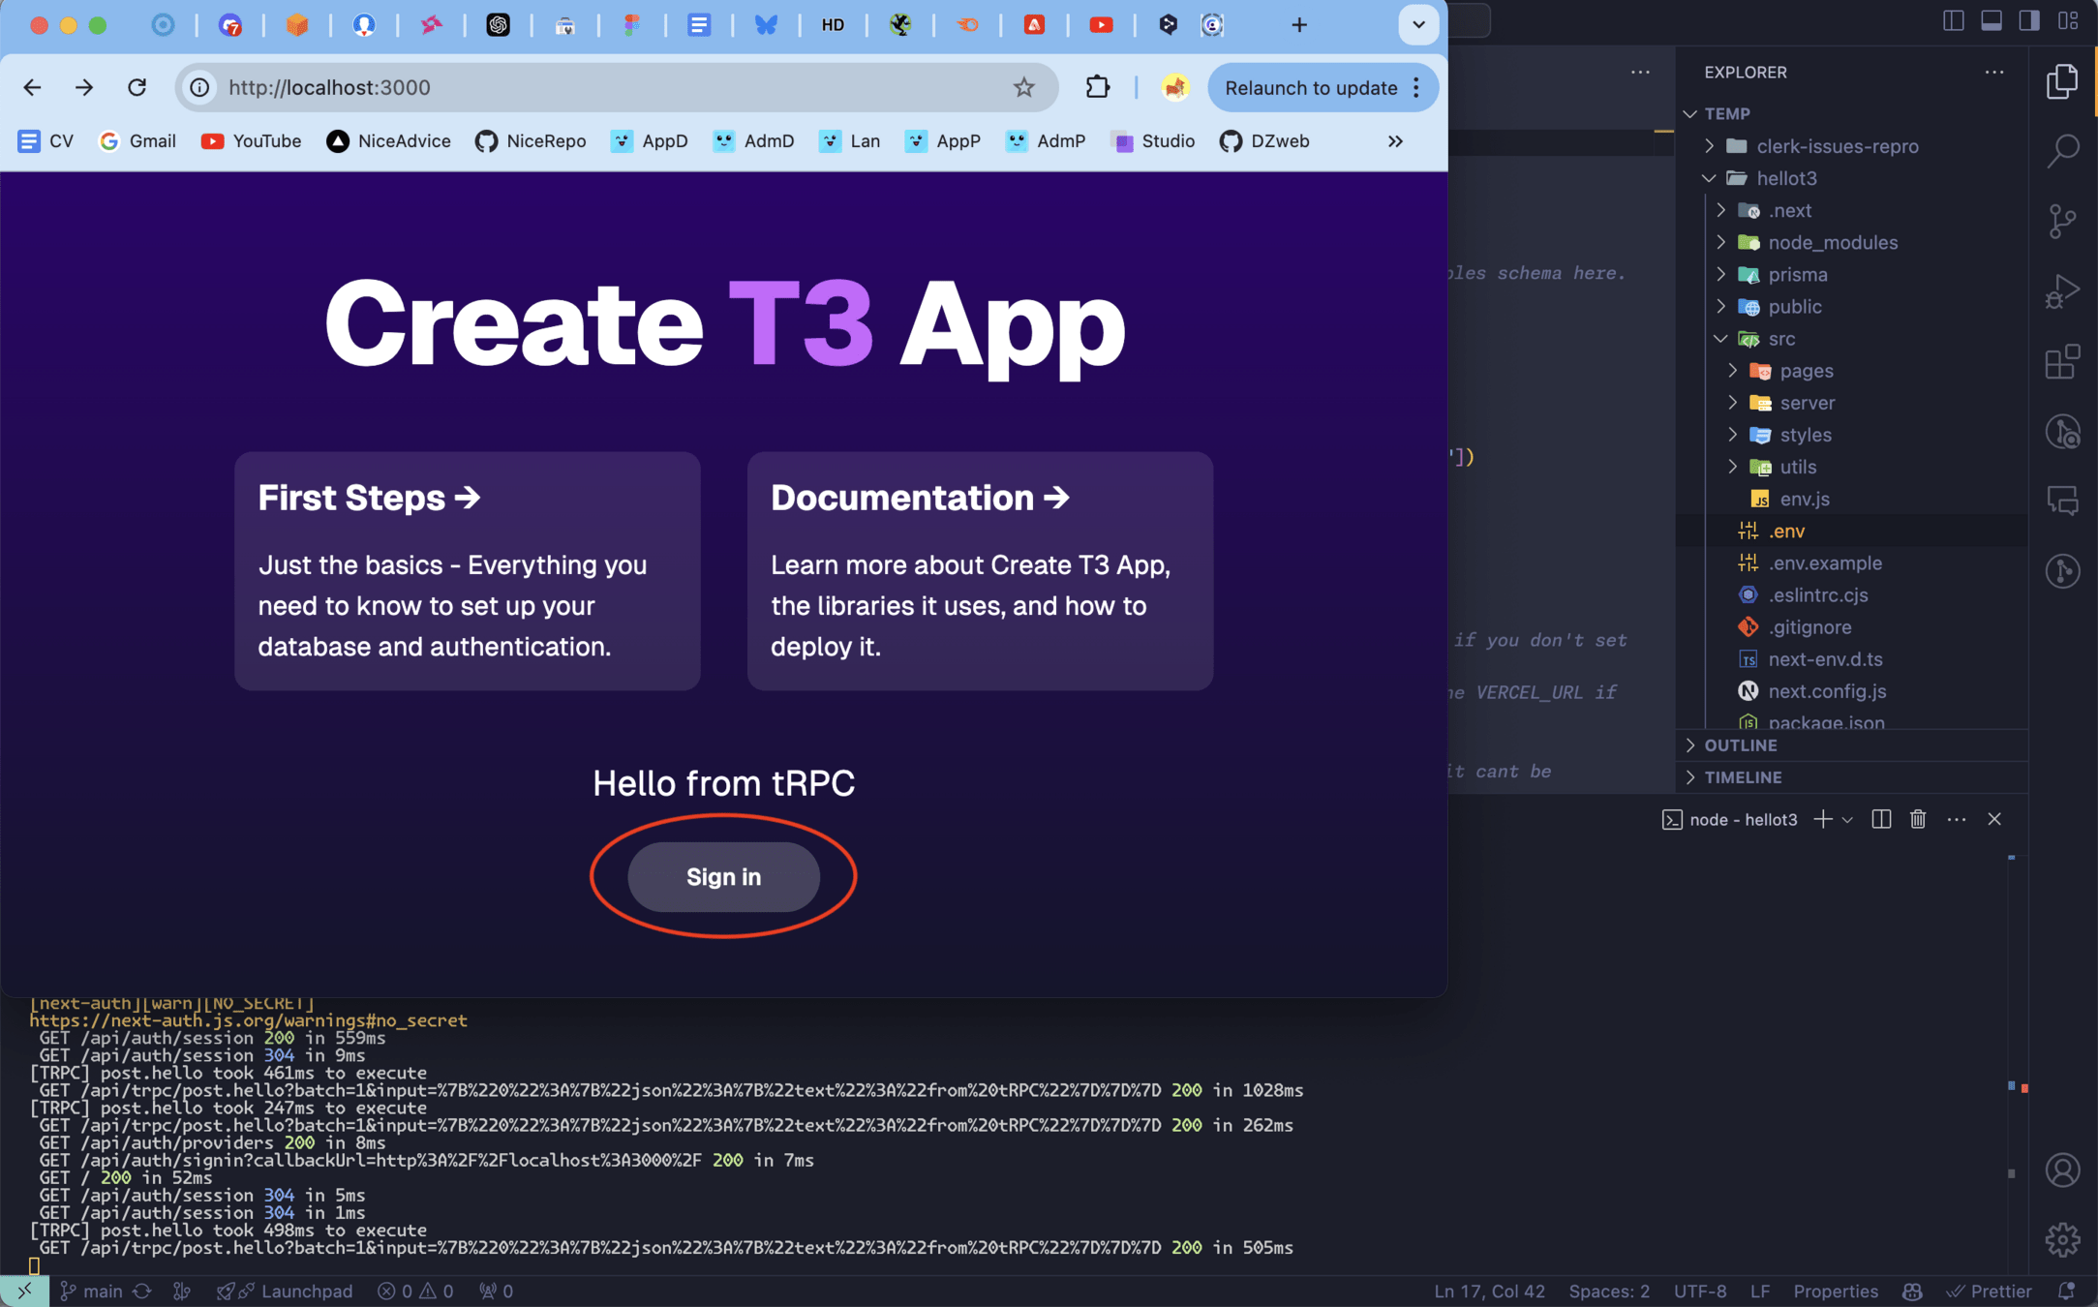This screenshot has height=1307, width=2098.
Task: Open new terminal launch profile dropdown
Action: coord(1847,819)
